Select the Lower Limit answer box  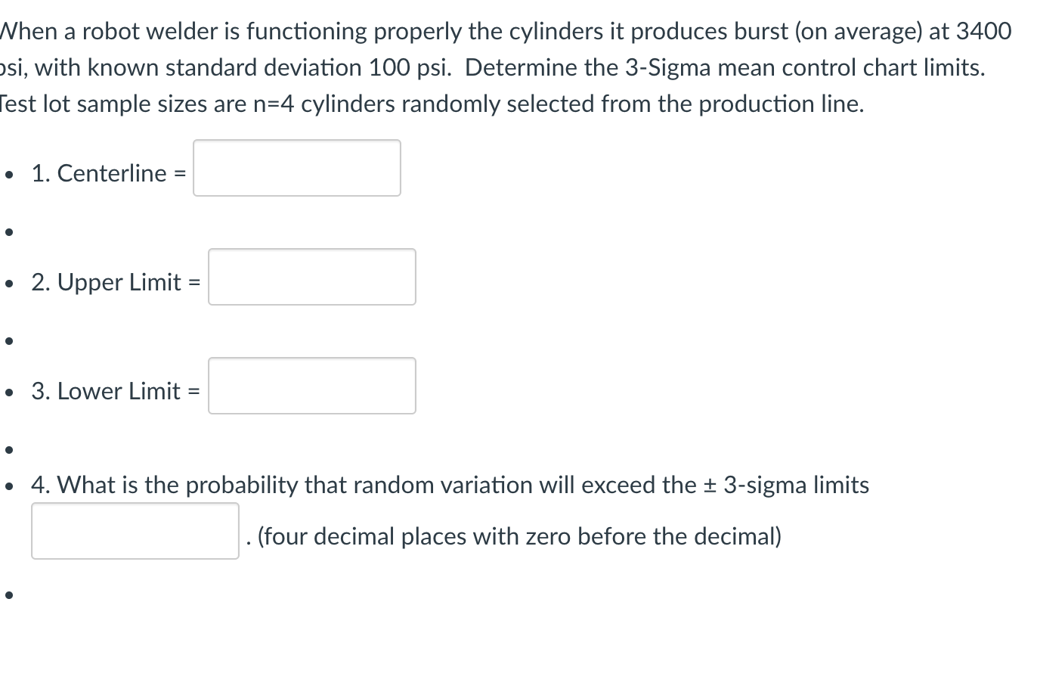click(x=311, y=386)
